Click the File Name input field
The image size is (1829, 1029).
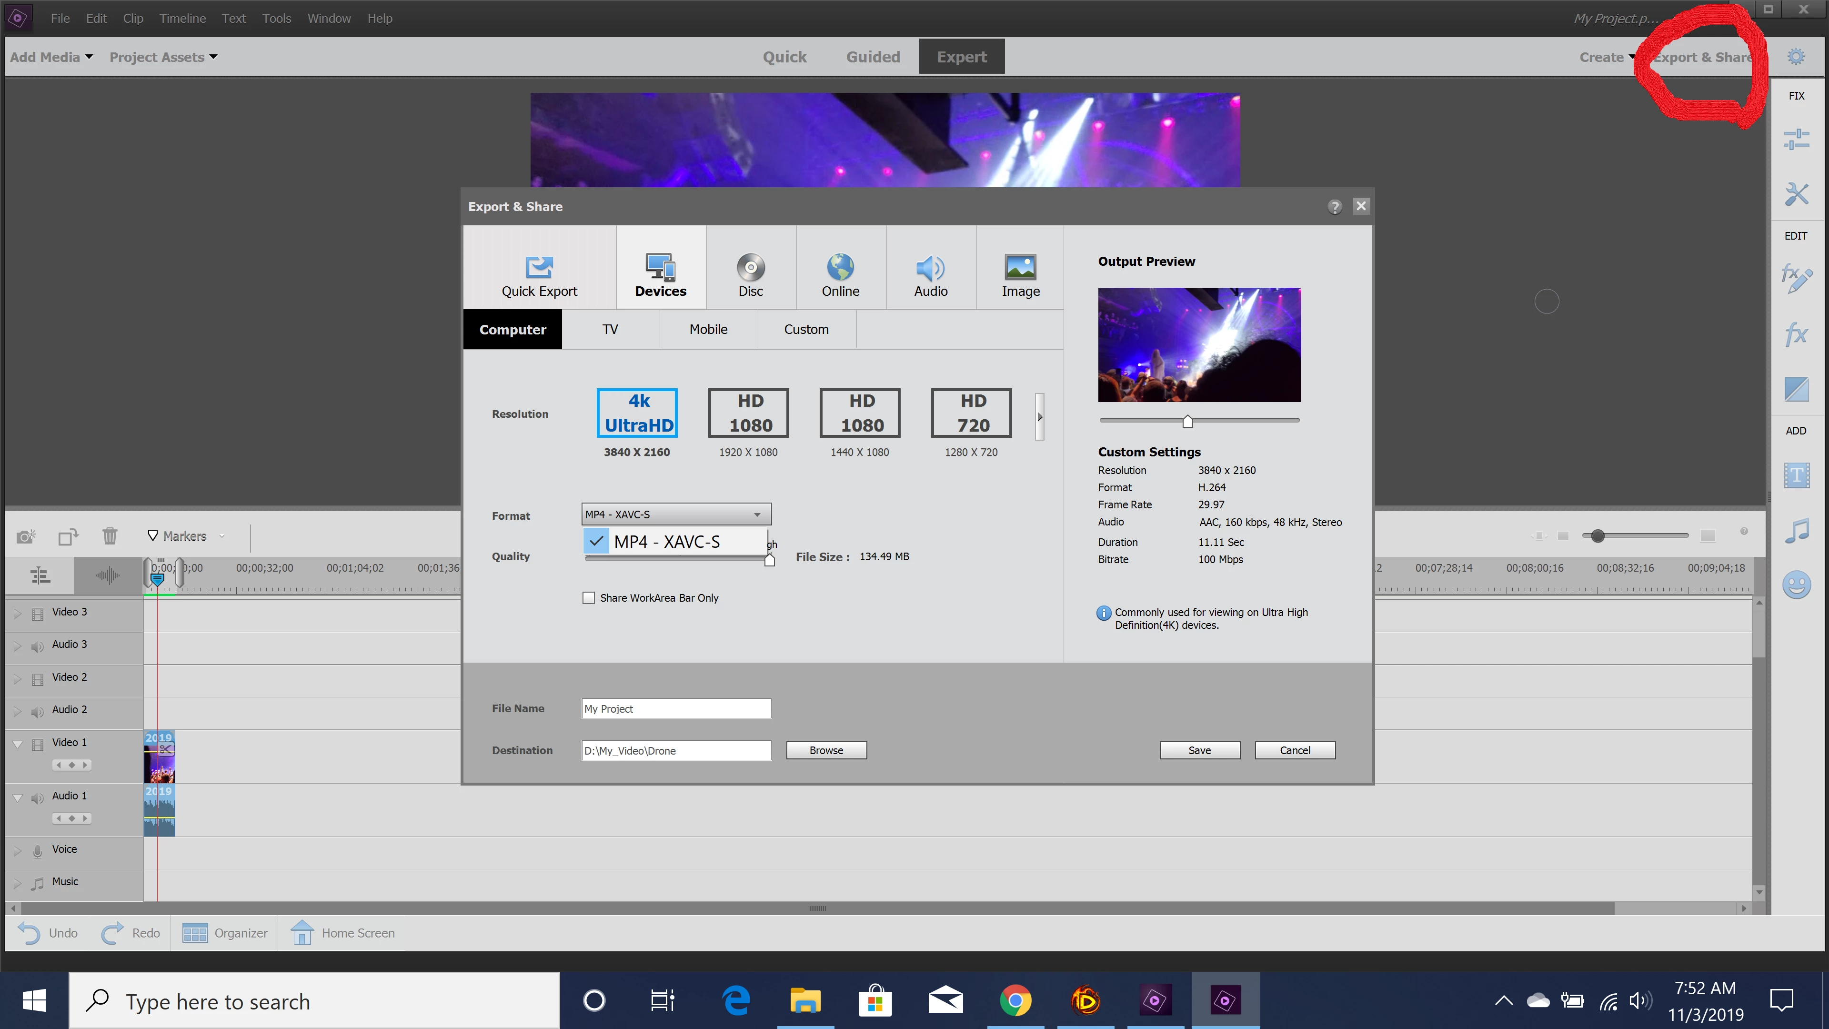click(x=675, y=709)
